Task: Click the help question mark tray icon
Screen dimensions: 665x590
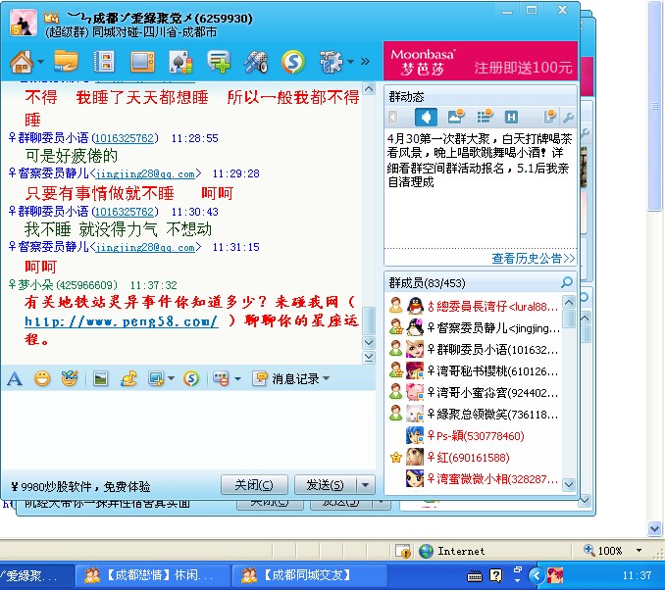Action: coord(495,575)
